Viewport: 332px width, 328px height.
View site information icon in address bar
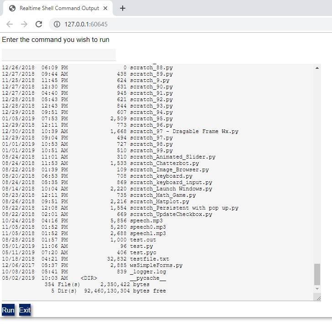tap(57, 24)
